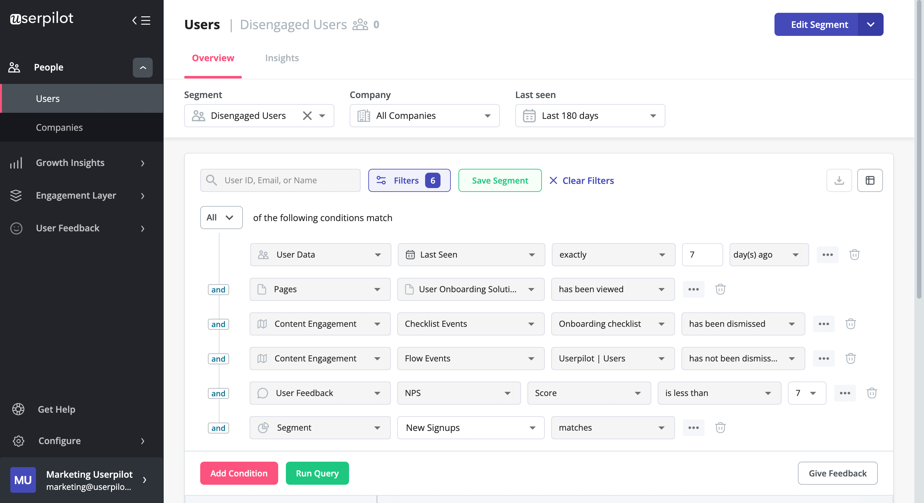Collapse the sidebar menu icon
The width and height of the screenshot is (924, 503).
[141, 20]
